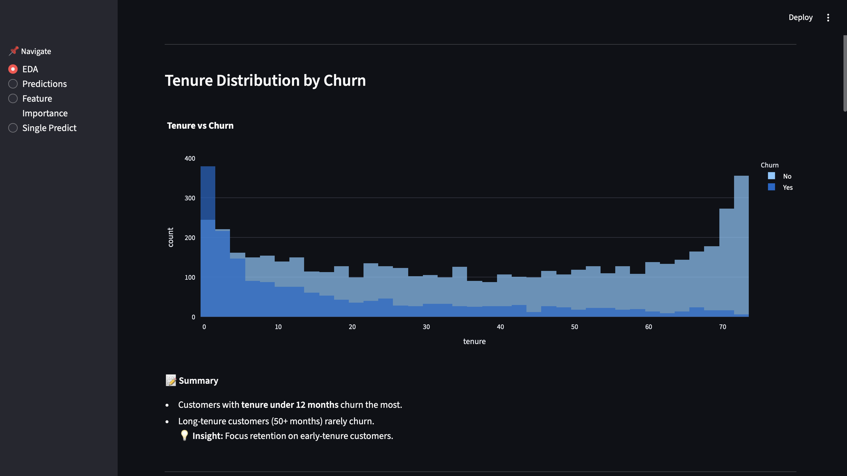Click the 'count' y-axis label
This screenshot has width=847, height=476.
[170, 237]
